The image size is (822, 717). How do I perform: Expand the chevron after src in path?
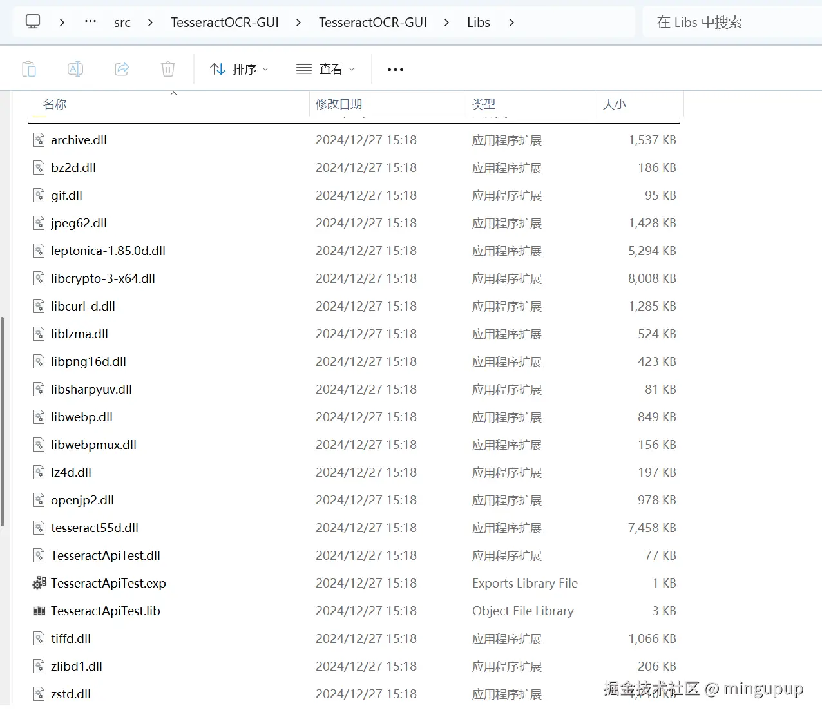150,22
